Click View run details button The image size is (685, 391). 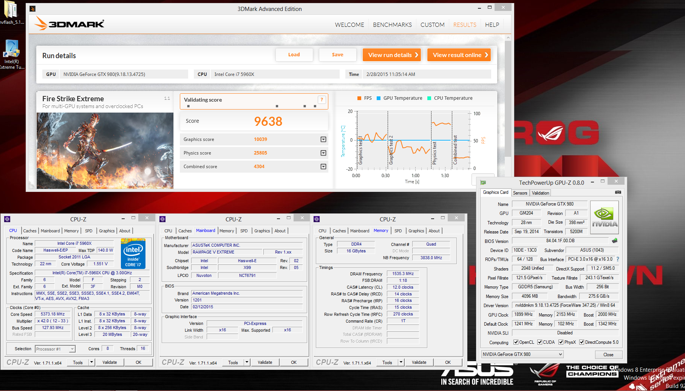point(392,55)
